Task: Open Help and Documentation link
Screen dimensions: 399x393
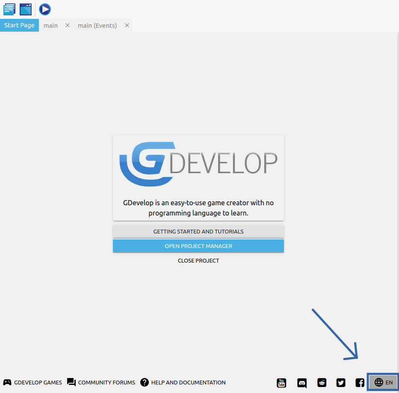Action: click(183, 382)
